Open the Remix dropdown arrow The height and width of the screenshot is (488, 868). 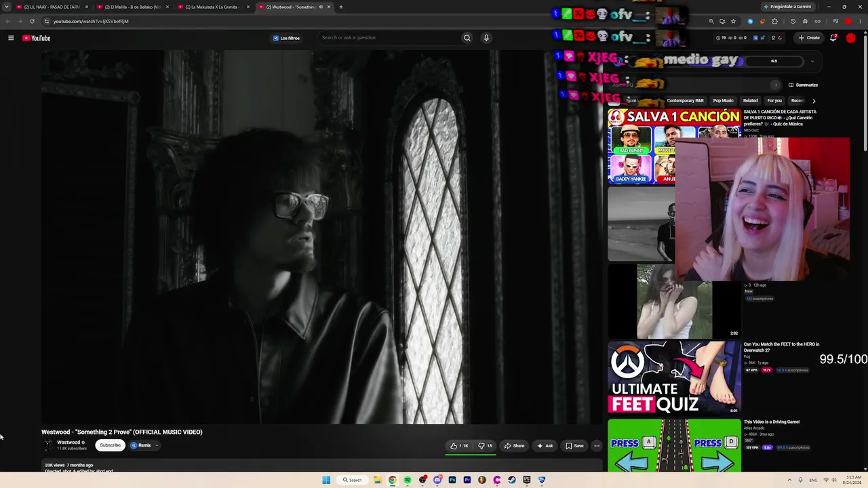click(x=157, y=445)
